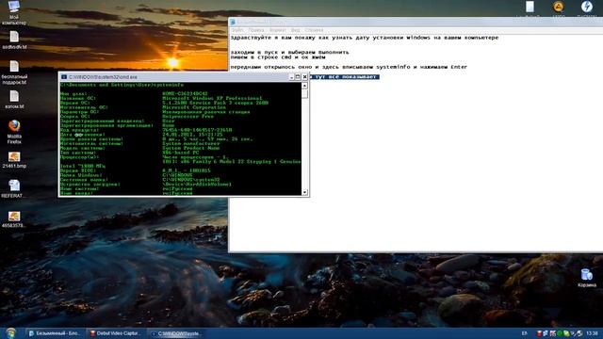Switch to the Безымянный - Блокнот taskbar button
The image size is (603, 339).
[55, 333]
